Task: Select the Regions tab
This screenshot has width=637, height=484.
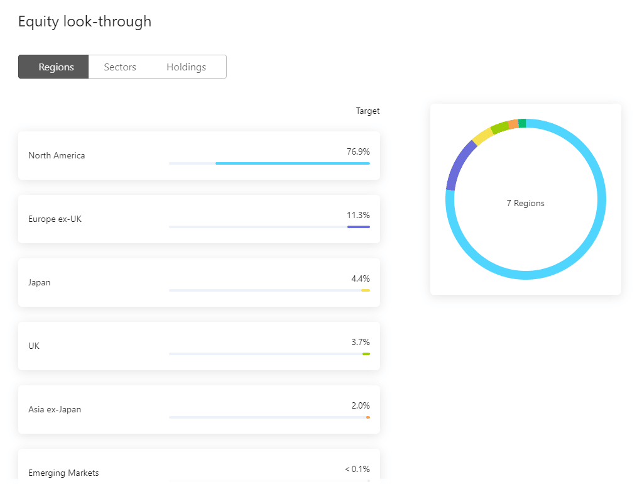Action: pos(53,67)
